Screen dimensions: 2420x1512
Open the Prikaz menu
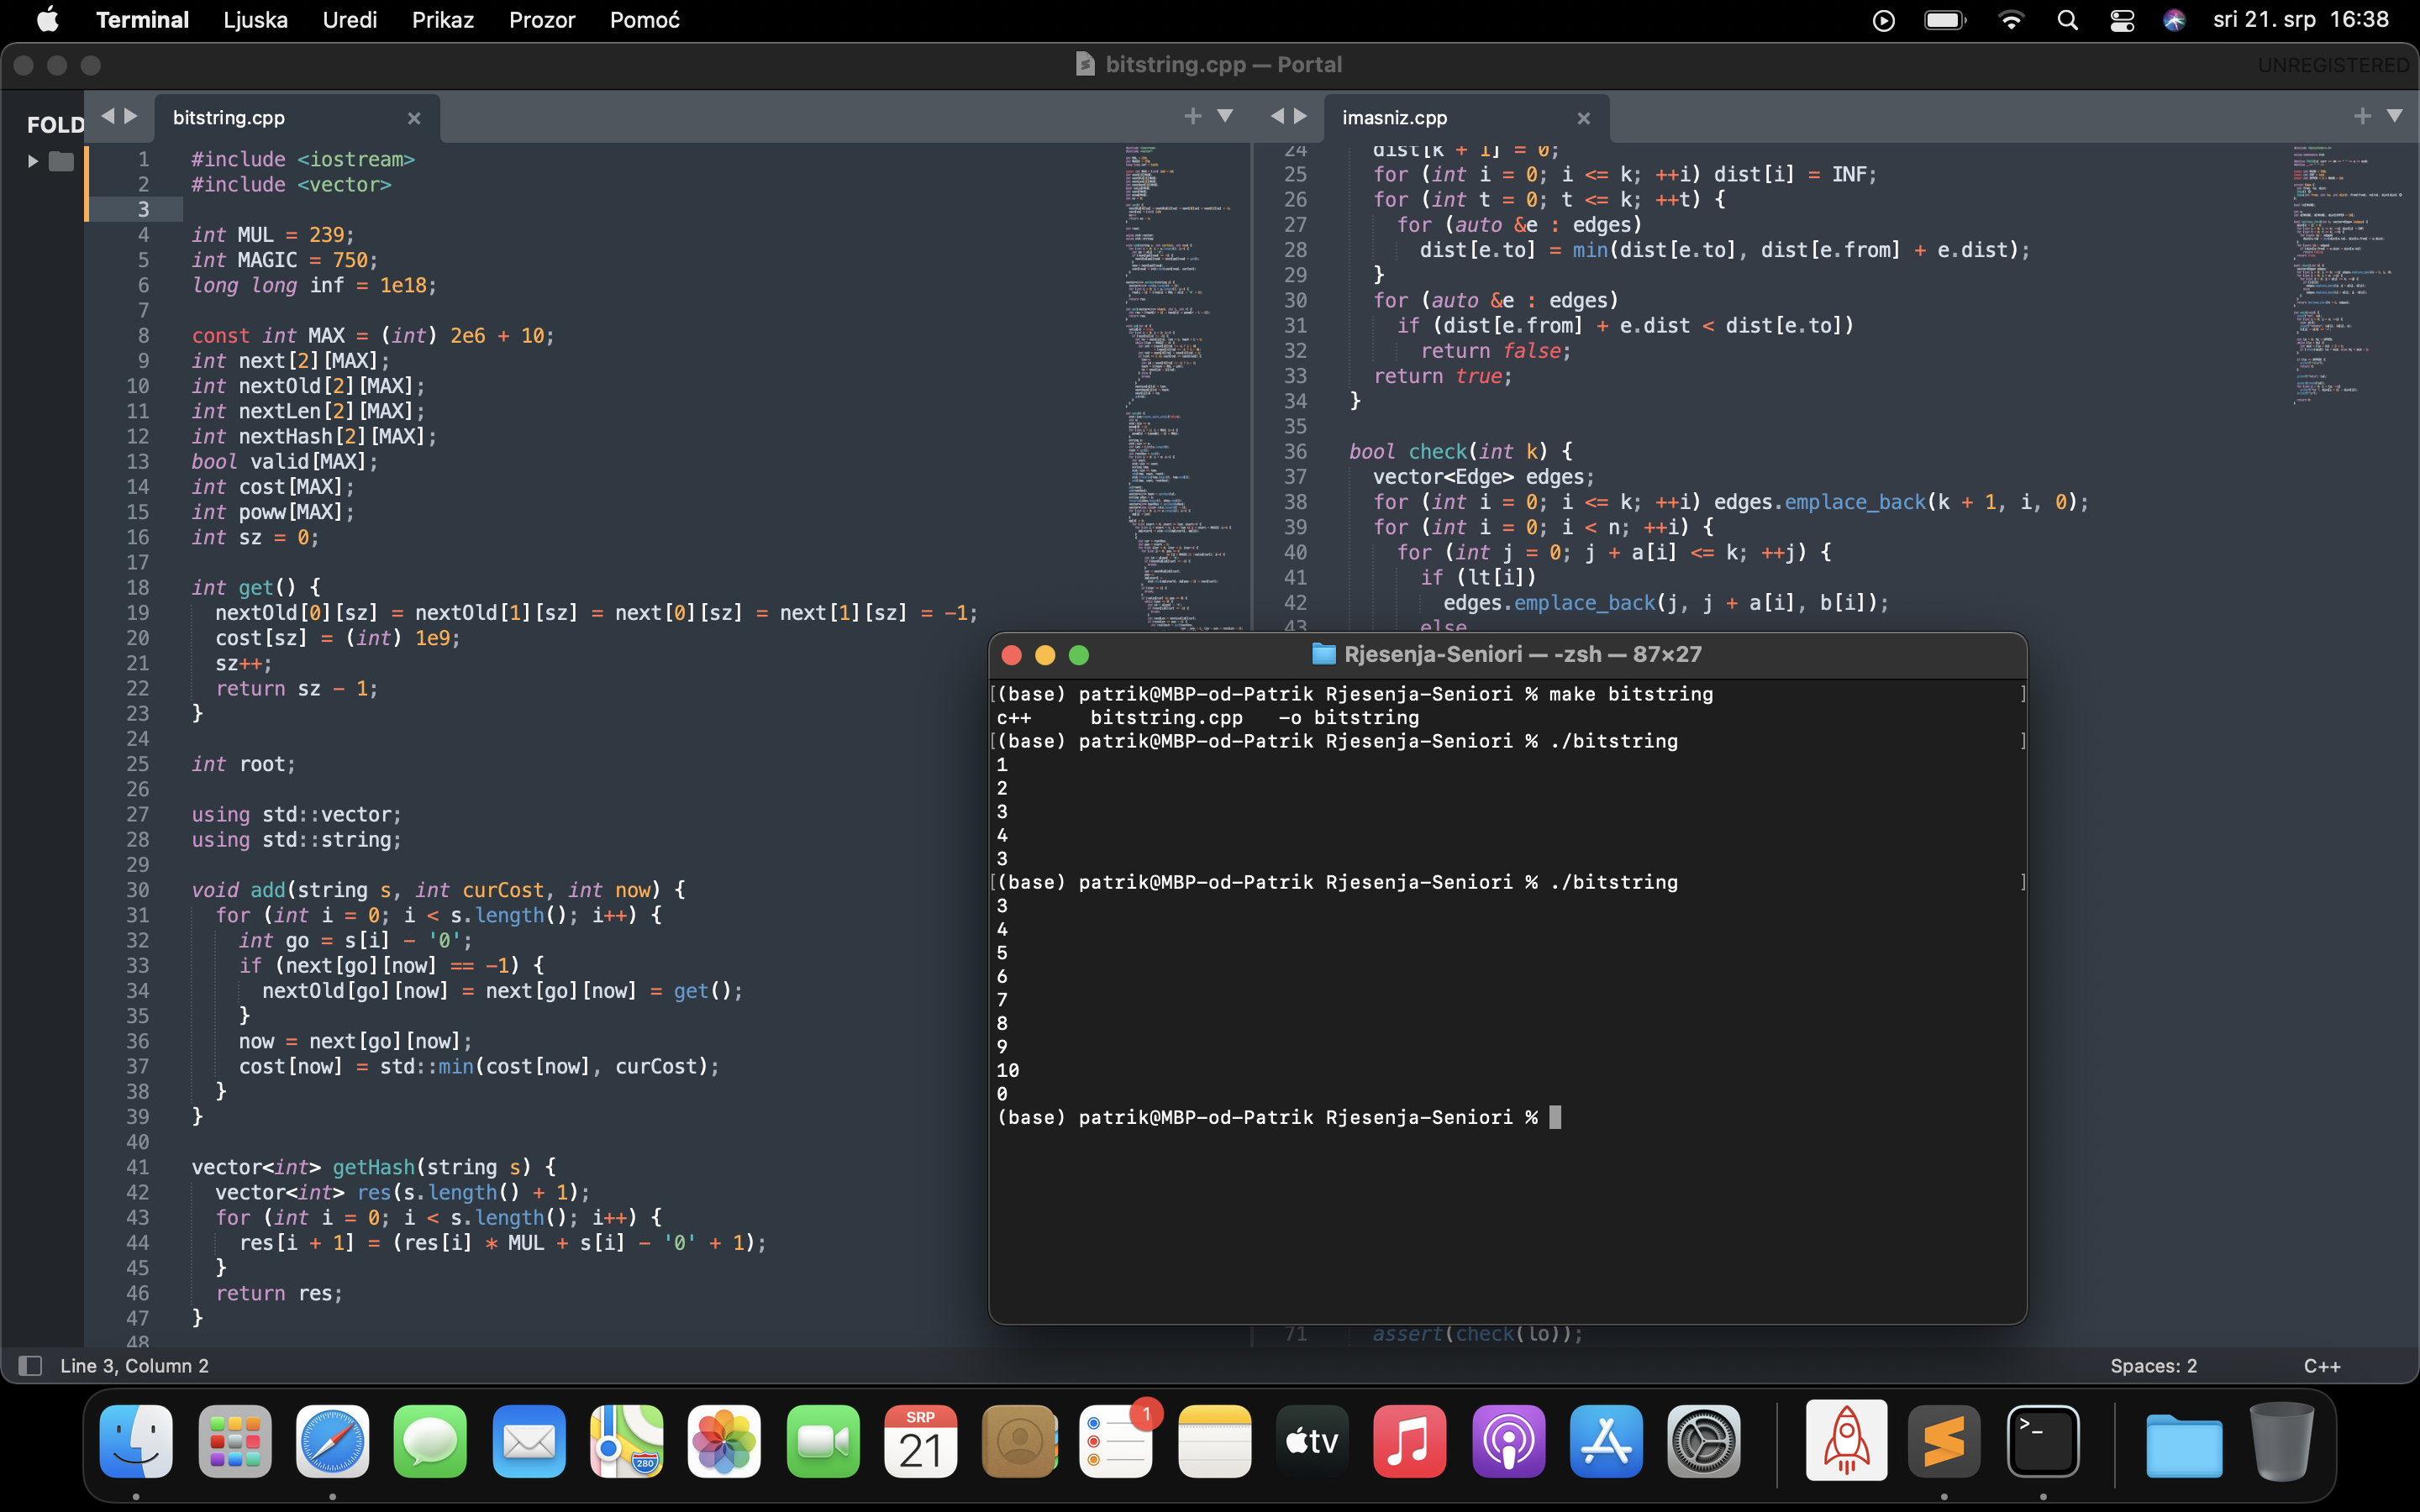coord(441,20)
